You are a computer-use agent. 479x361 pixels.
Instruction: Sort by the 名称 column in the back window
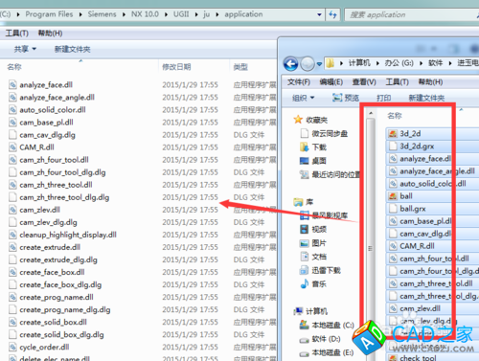point(14,67)
